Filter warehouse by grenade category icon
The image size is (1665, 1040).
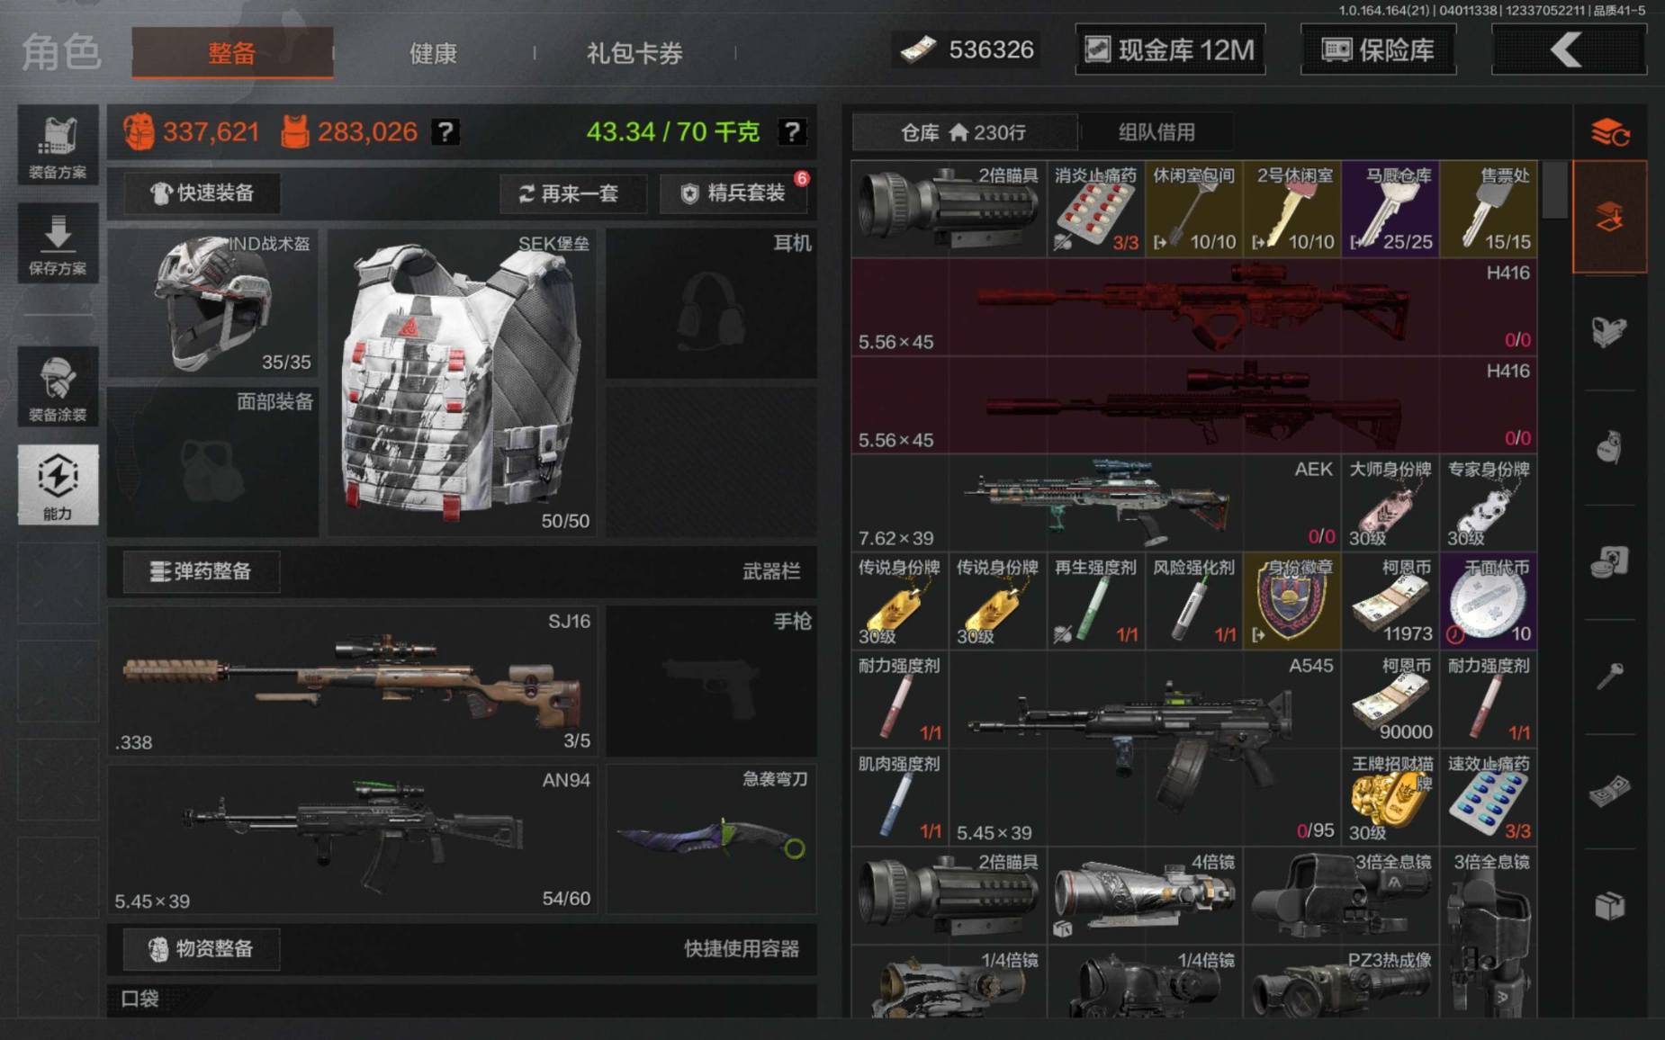click(x=1610, y=447)
